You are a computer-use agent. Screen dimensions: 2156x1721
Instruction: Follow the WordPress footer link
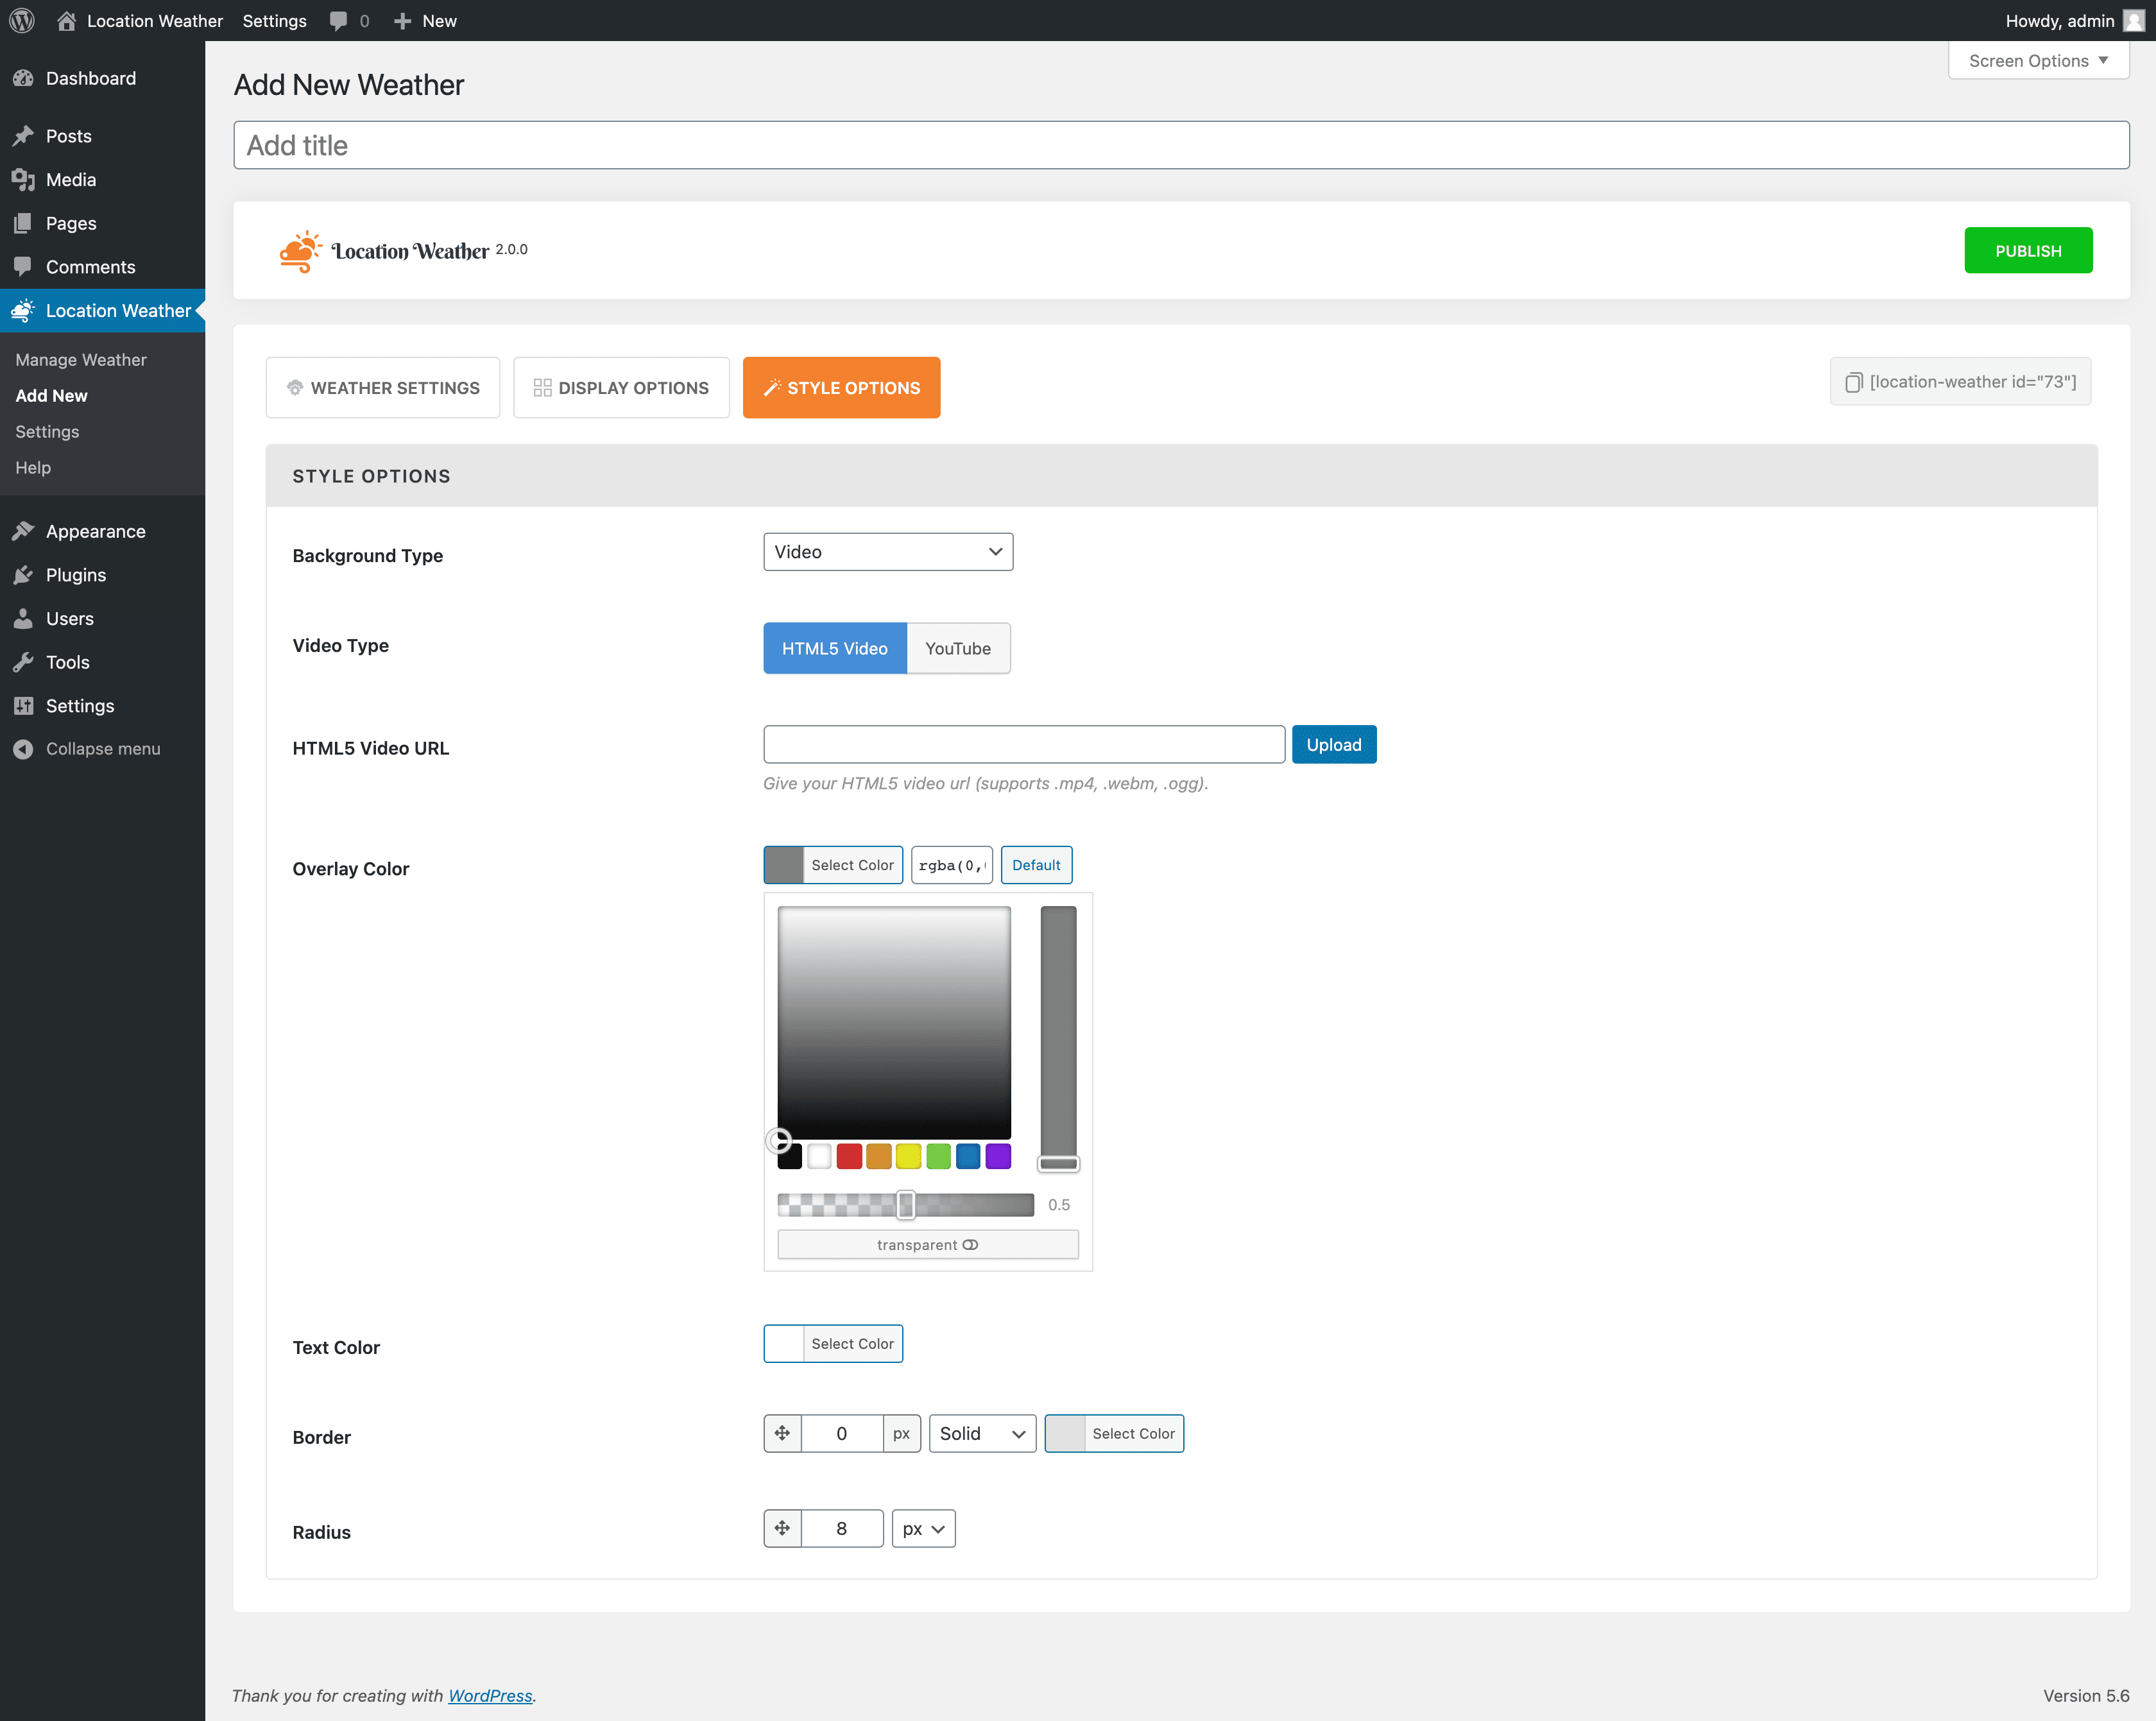coord(490,1695)
